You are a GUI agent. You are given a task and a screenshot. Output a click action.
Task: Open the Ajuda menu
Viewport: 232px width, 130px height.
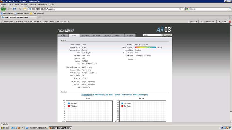pyautogui.click(x=52, y=5)
